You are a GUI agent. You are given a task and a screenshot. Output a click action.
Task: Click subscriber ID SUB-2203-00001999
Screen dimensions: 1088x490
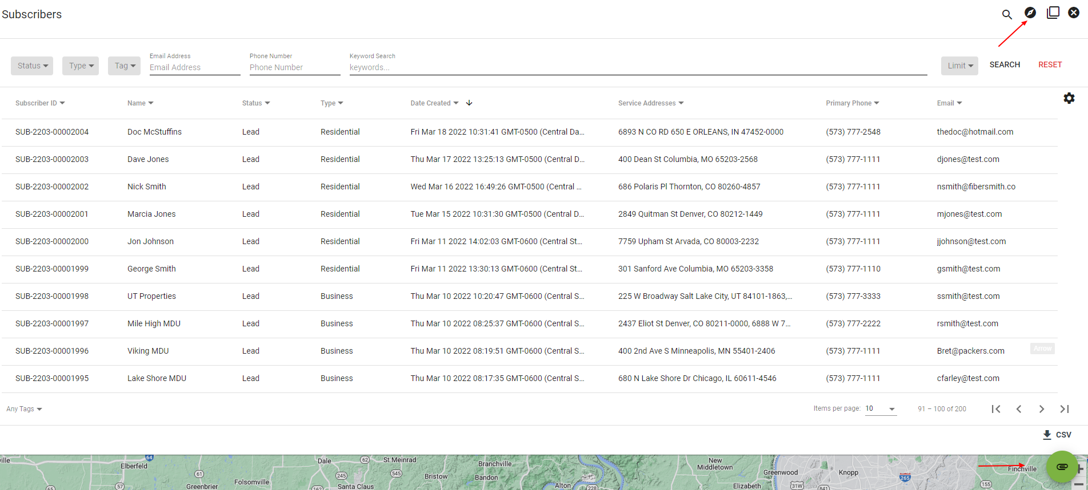52,269
